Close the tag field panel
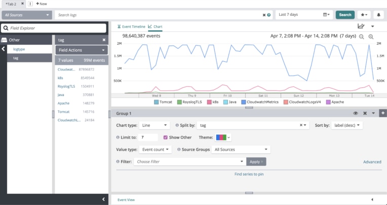This screenshot has height=205, width=387. 104,40
